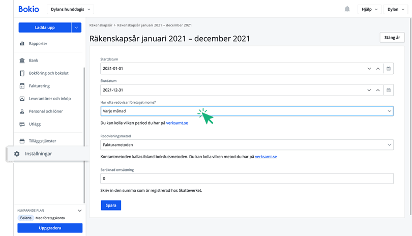Click the Bank building icon
Image resolution: width=412 pixels, height=236 pixels.
(x=22, y=61)
